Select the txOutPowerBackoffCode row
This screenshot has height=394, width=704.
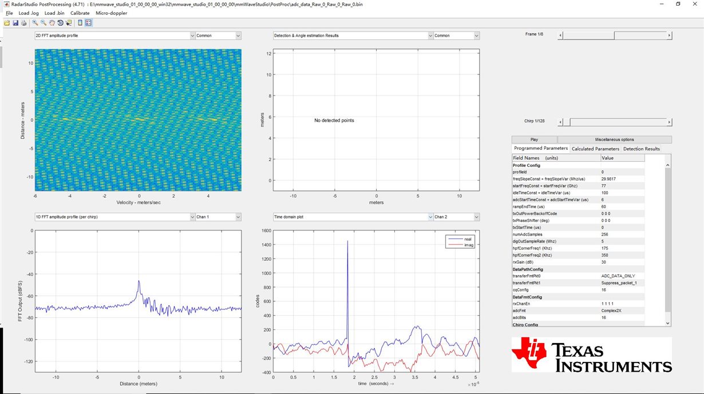point(578,213)
